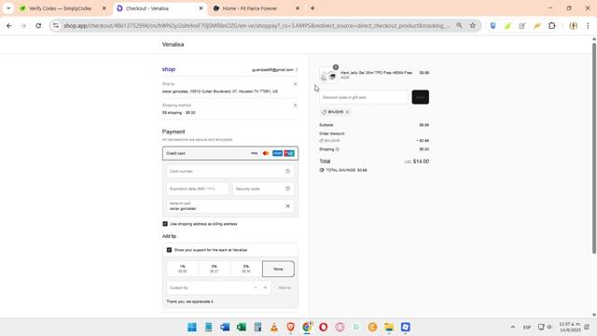Click the page vertical scrollbar
This screenshot has width=597, height=336.
(x=594, y=147)
